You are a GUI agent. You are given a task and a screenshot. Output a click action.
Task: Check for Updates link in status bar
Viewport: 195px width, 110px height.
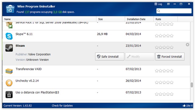pyautogui.click(x=62, y=105)
